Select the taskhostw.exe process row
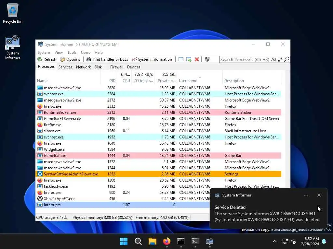Image resolution: width=333 pixels, height=249 pixels. click(158, 186)
